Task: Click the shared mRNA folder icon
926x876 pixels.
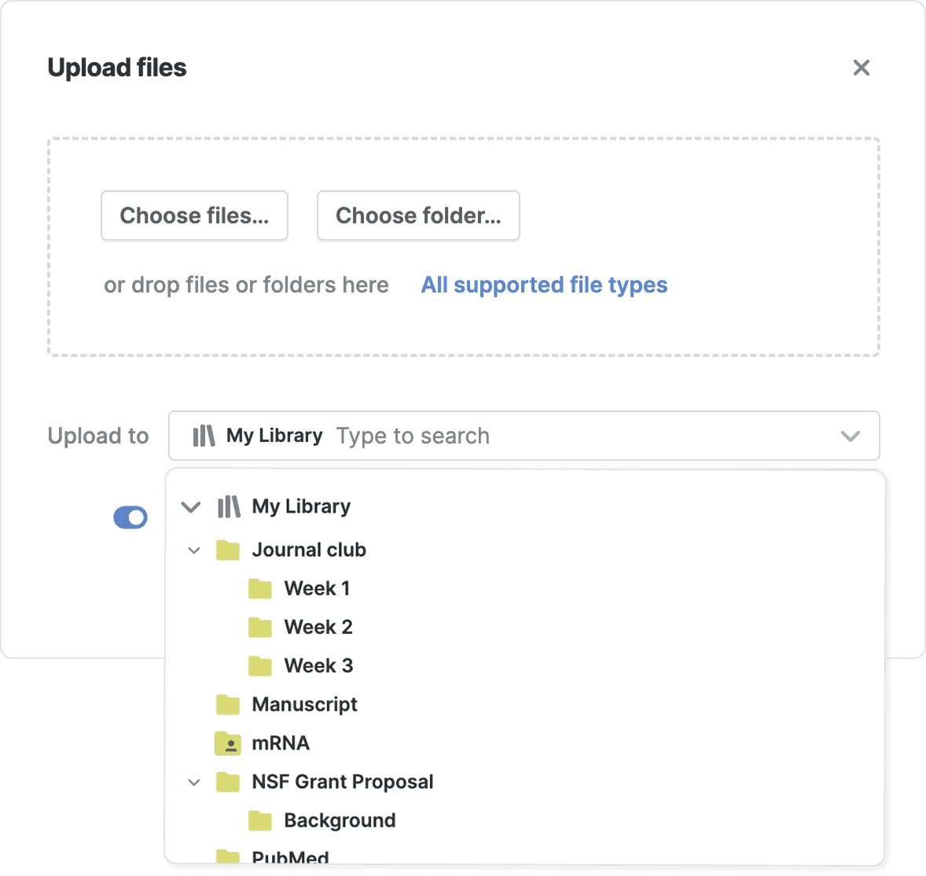Action: coord(227,743)
